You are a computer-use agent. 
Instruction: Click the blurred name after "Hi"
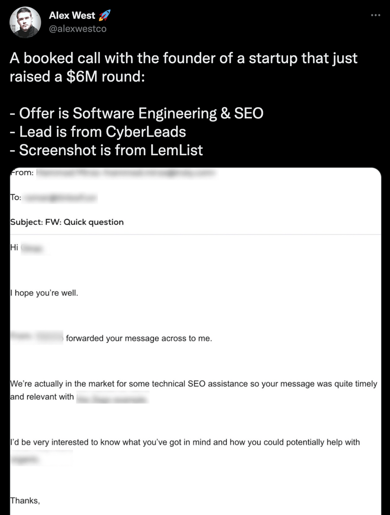tap(32, 248)
